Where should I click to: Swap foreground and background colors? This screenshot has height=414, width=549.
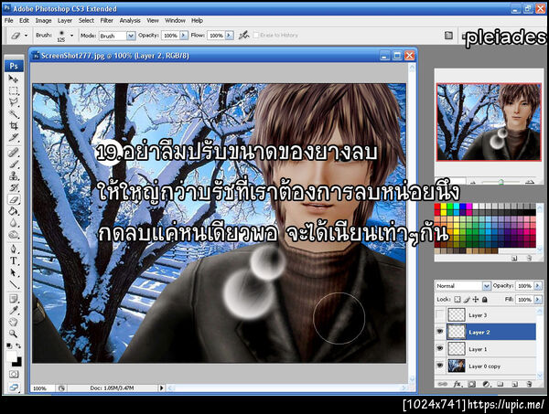coord(18,345)
